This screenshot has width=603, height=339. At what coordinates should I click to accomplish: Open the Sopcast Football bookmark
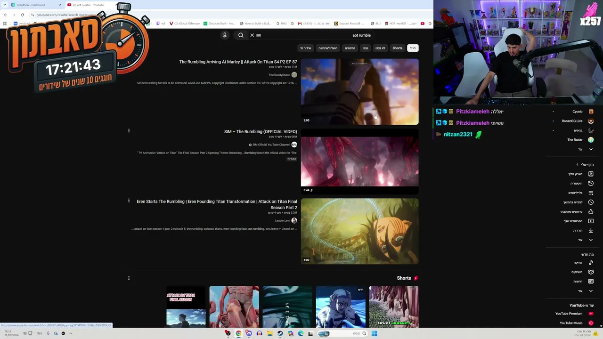(x=350, y=24)
